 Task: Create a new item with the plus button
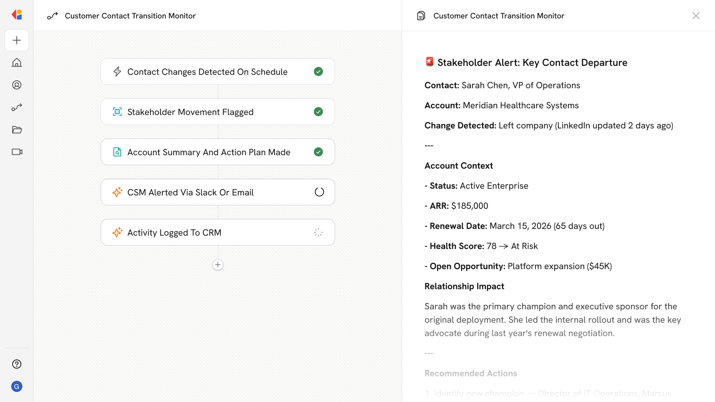point(17,40)
